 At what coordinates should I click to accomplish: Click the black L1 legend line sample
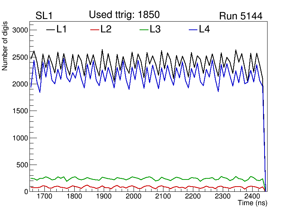click(x=50, y=29)
